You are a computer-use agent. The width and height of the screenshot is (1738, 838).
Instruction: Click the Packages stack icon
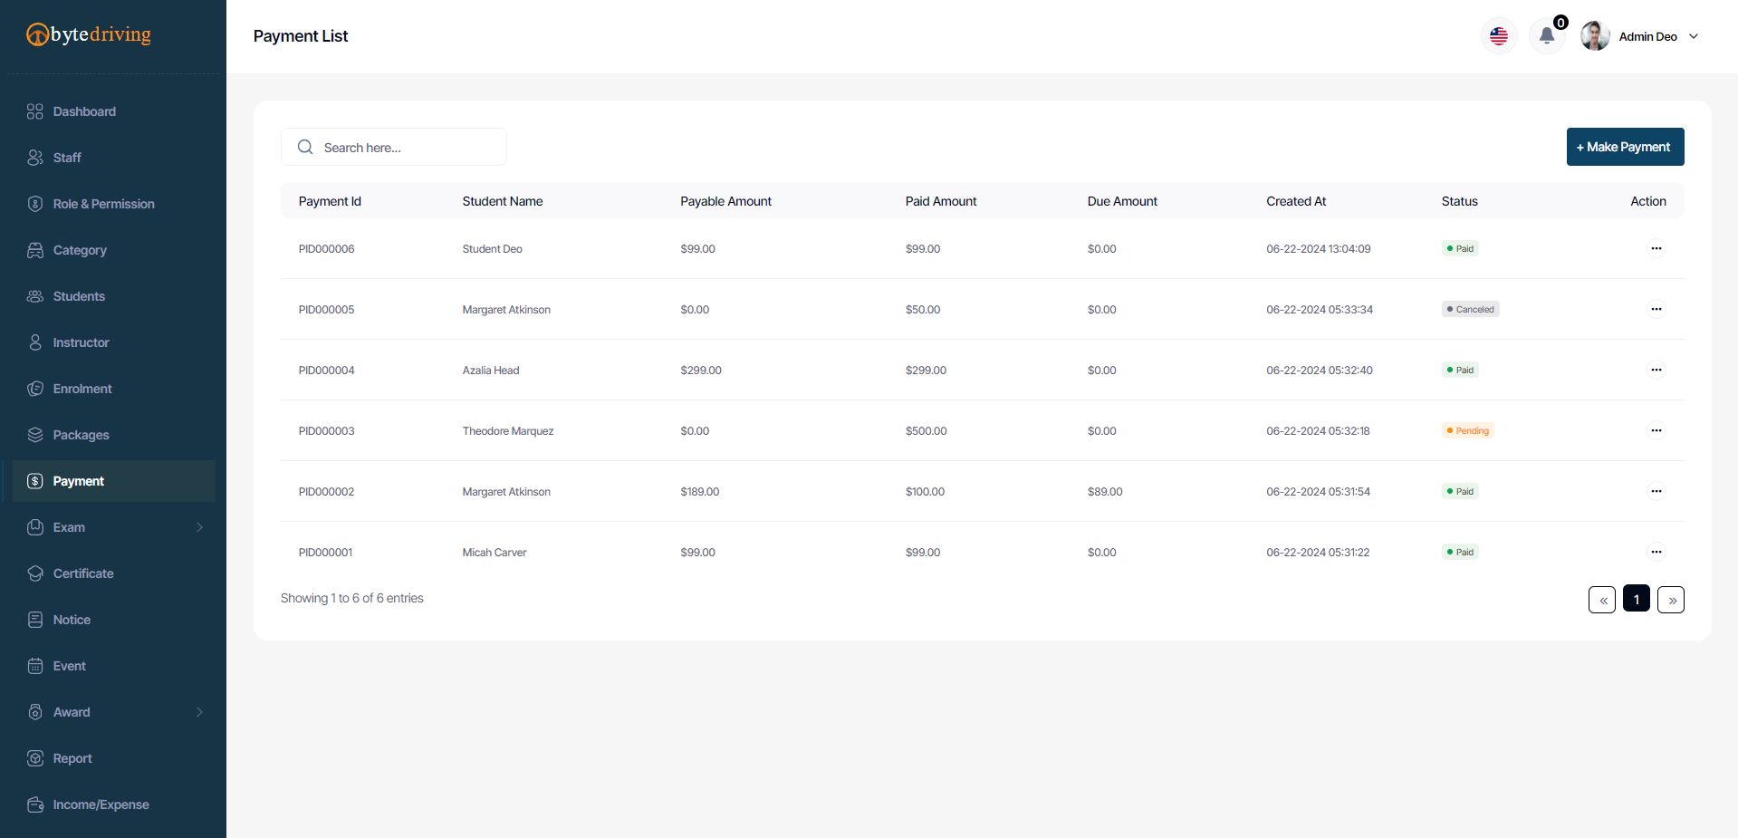pyautogui.click(x=35, y=435)
